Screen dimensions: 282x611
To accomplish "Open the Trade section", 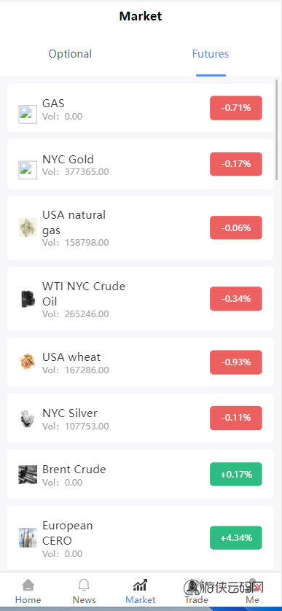I will [196, 591].
